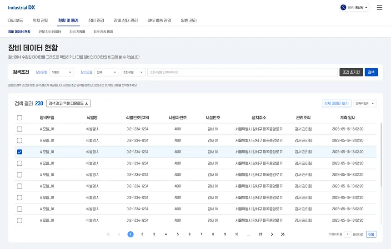The image size is (391, 249).
Task: Click 검색 결과 엑셀 다운로드 button
Action: tap(68, 103)
